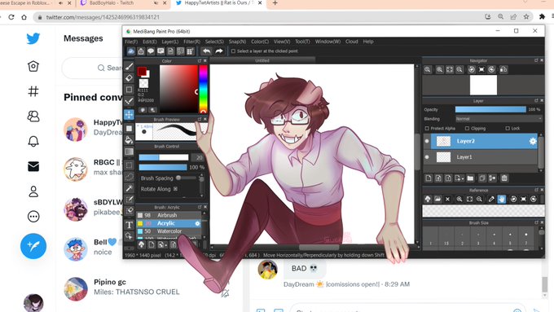
Task: Select the Brush tool in MediBang toolbar
Action: 129,67
